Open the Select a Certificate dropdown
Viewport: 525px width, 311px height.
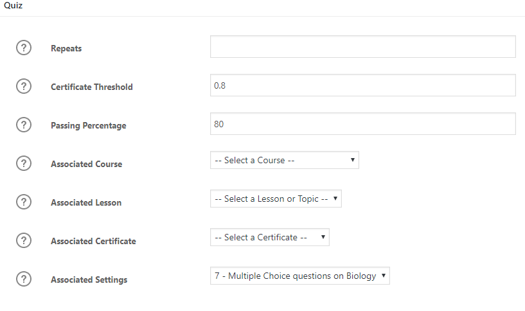(270, 237)
